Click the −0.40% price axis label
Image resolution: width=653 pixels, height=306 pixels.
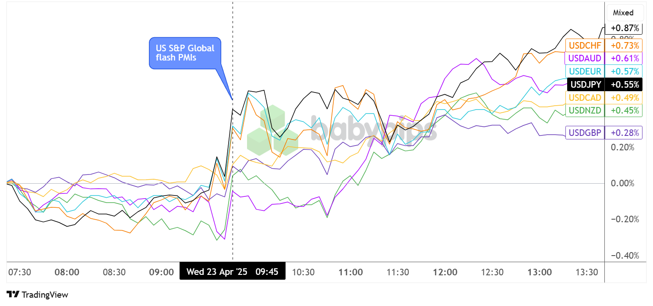coord(622,256)
